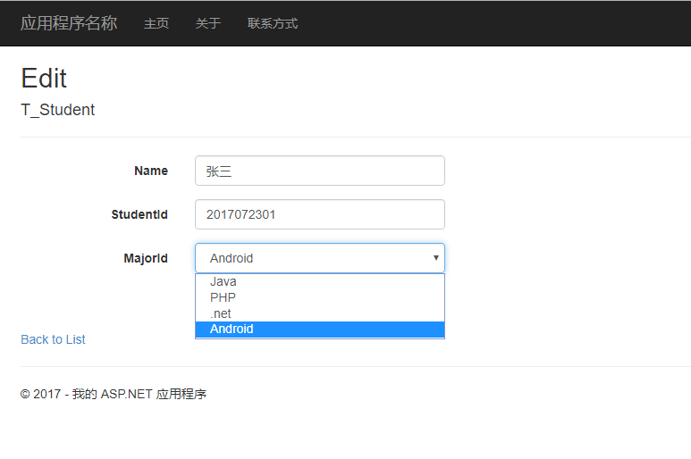Pick .net from the major options
The height and width of the screenshot is (459, 691).
click(221, 313)
